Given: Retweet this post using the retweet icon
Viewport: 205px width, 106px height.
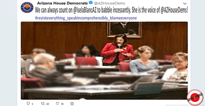Looking at the screenshot, I should (43, 104).
